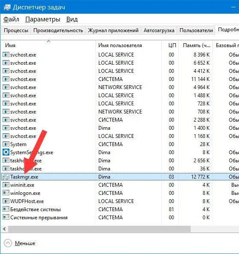Click the 28 K memory value
239x254 pixels.
click(205, 144)
